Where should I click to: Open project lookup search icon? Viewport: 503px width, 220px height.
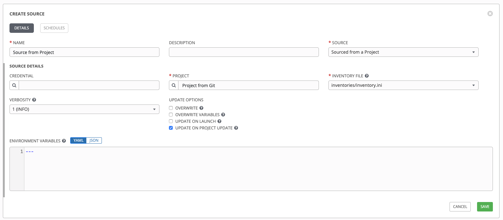pyautogui.click(x=174, y=85)
